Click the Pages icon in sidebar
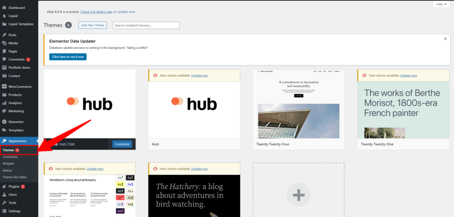The image size is (454, 217). 4,51
